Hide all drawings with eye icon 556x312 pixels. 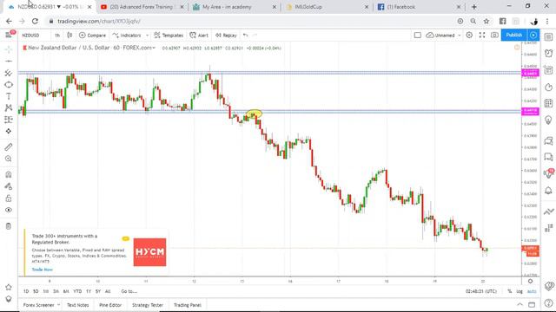pos(9,210)
